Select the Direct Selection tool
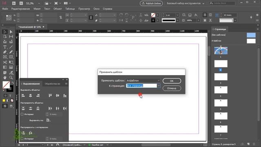This screenshot has height=147, width=261. (11, 32)
